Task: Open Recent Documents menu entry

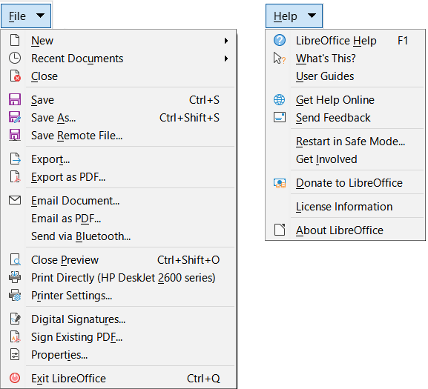Action: (x=118, y=59)
